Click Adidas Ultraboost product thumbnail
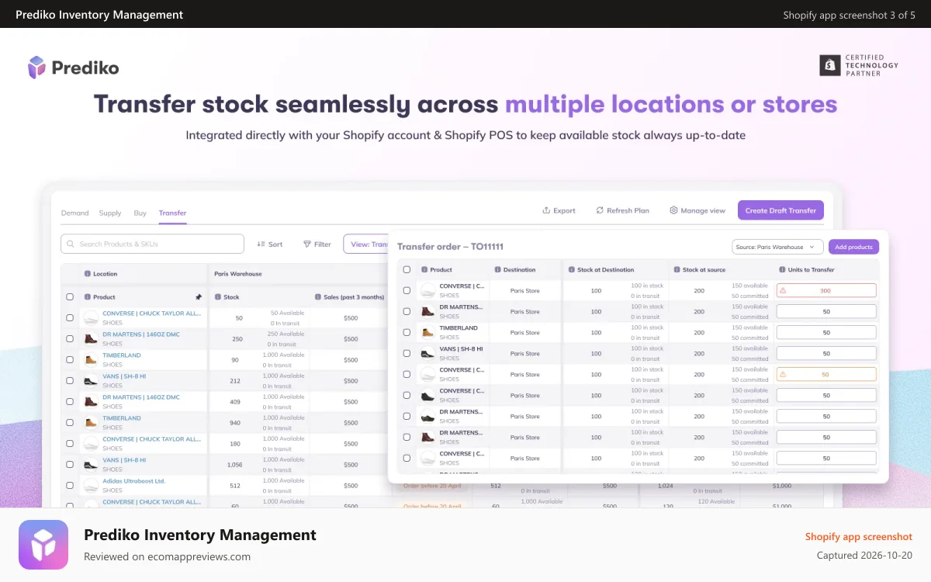 tap(91, 485)
